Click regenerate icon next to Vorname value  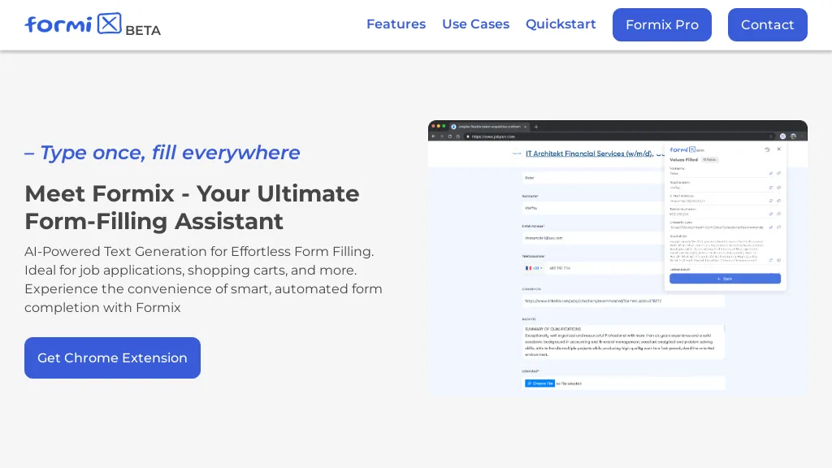770,173
